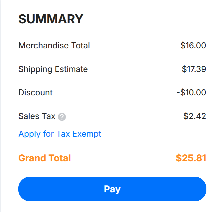Select the Merchandise Total label
Screen dimensions: 222x212
tap(54, 46)
